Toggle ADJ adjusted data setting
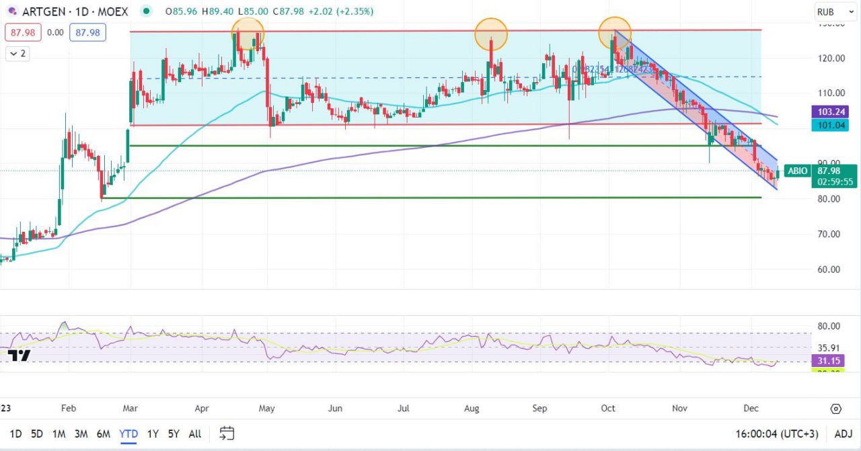 tap(843, 434)
